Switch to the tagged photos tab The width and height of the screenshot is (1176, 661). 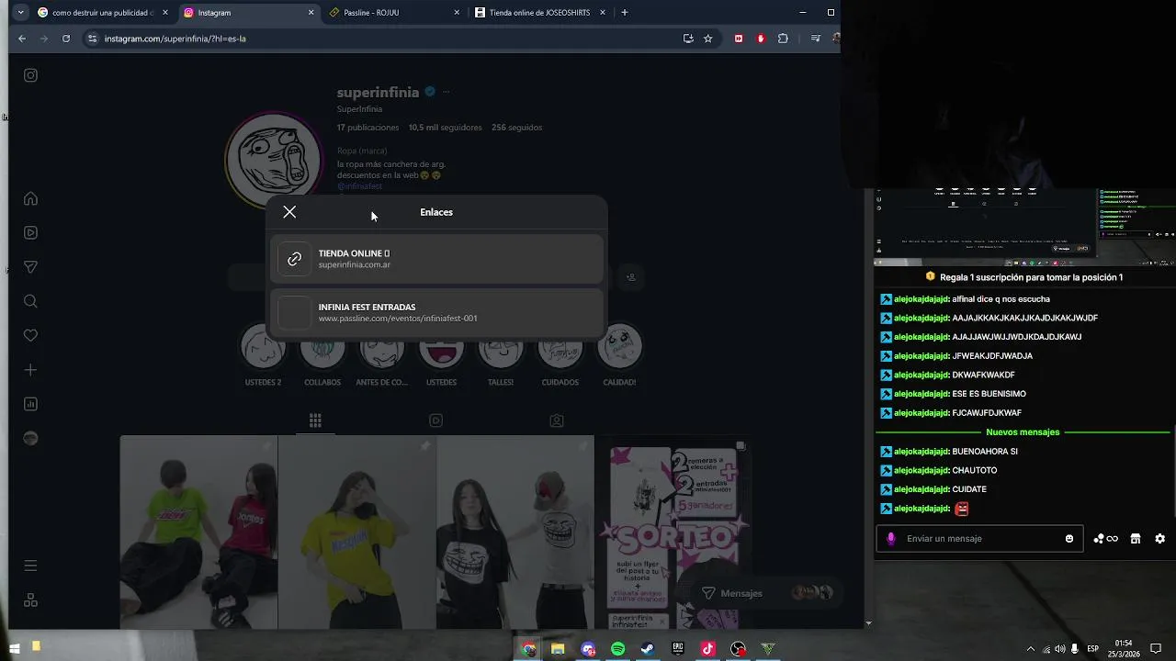[557, 420]
